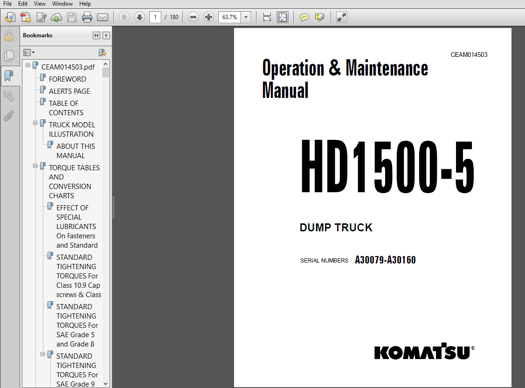The width and height of the screenshot is (525, 388).
Task: Collapse the SAE Grade 9 torques bookmark
Action: coord(42,354)
